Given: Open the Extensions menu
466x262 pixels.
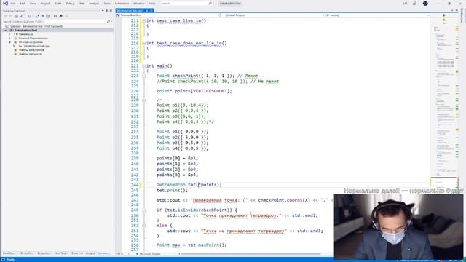Looking at the screenshot, I should click(x=122, y=3).
